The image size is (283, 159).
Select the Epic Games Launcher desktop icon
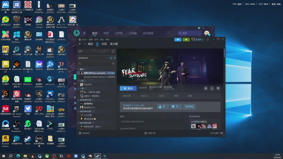coord(17,111)
